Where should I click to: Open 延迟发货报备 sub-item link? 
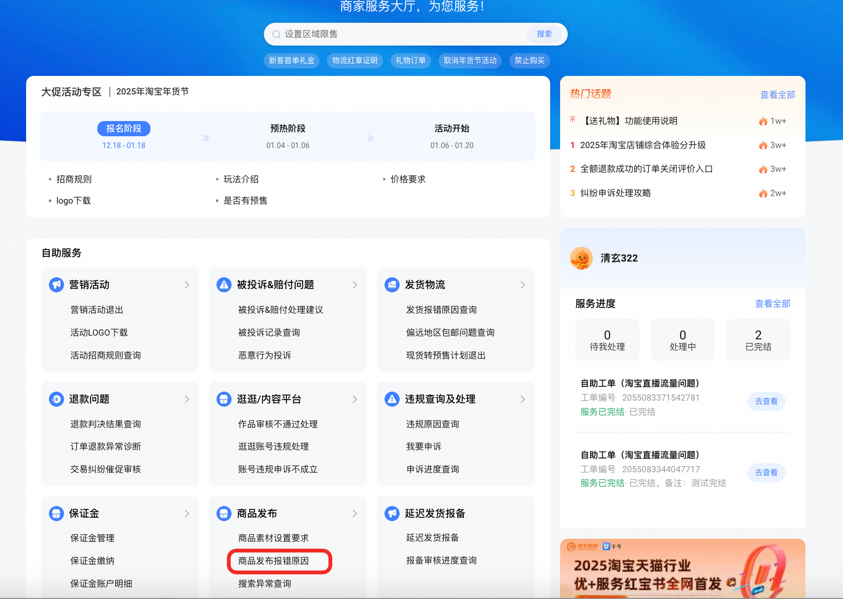(433, 538)
